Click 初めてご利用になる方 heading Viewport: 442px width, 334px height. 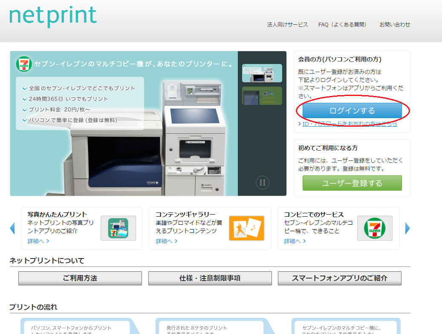[328, 148]
